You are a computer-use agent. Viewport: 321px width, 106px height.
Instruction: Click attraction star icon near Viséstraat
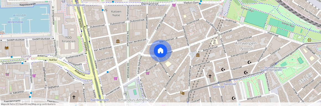point(309,40)
